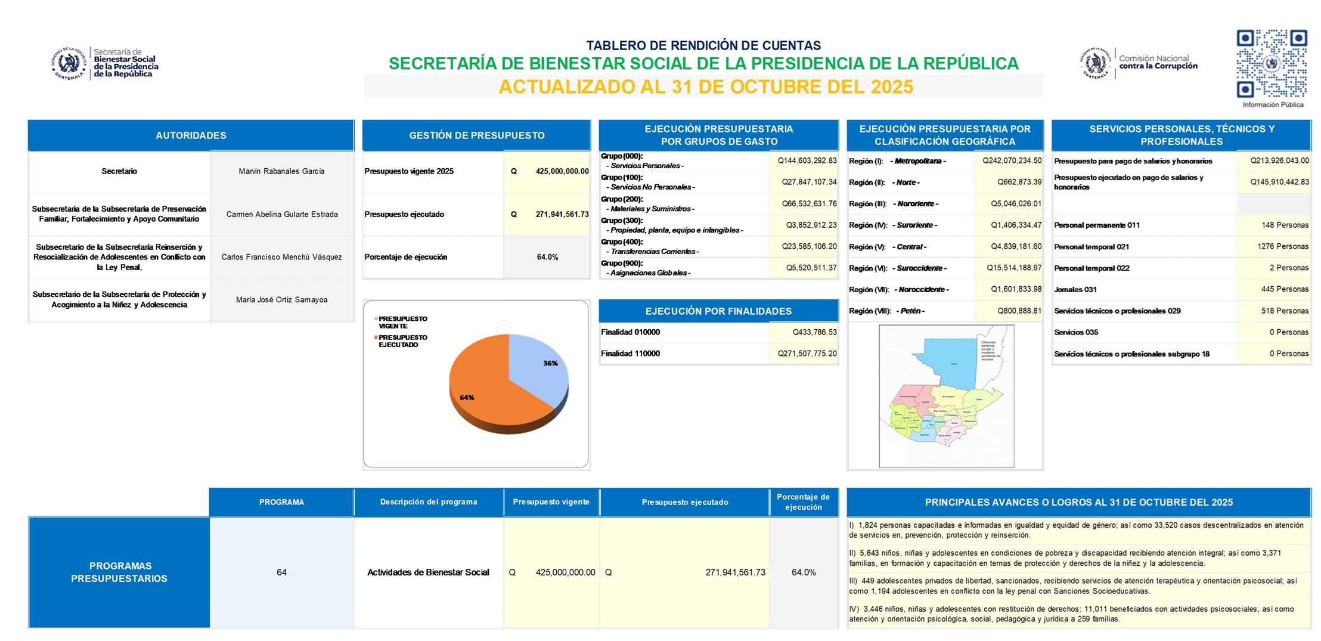Click Grupo (000) Servicios Personales amount
The image size is (1321, 641).
[x=806, y=161]
